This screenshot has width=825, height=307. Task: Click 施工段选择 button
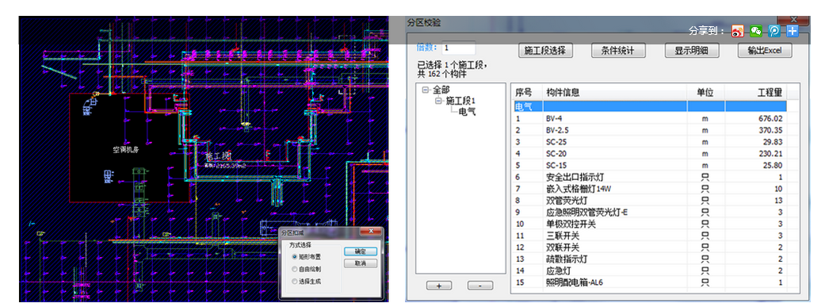[x=545, y=51]
